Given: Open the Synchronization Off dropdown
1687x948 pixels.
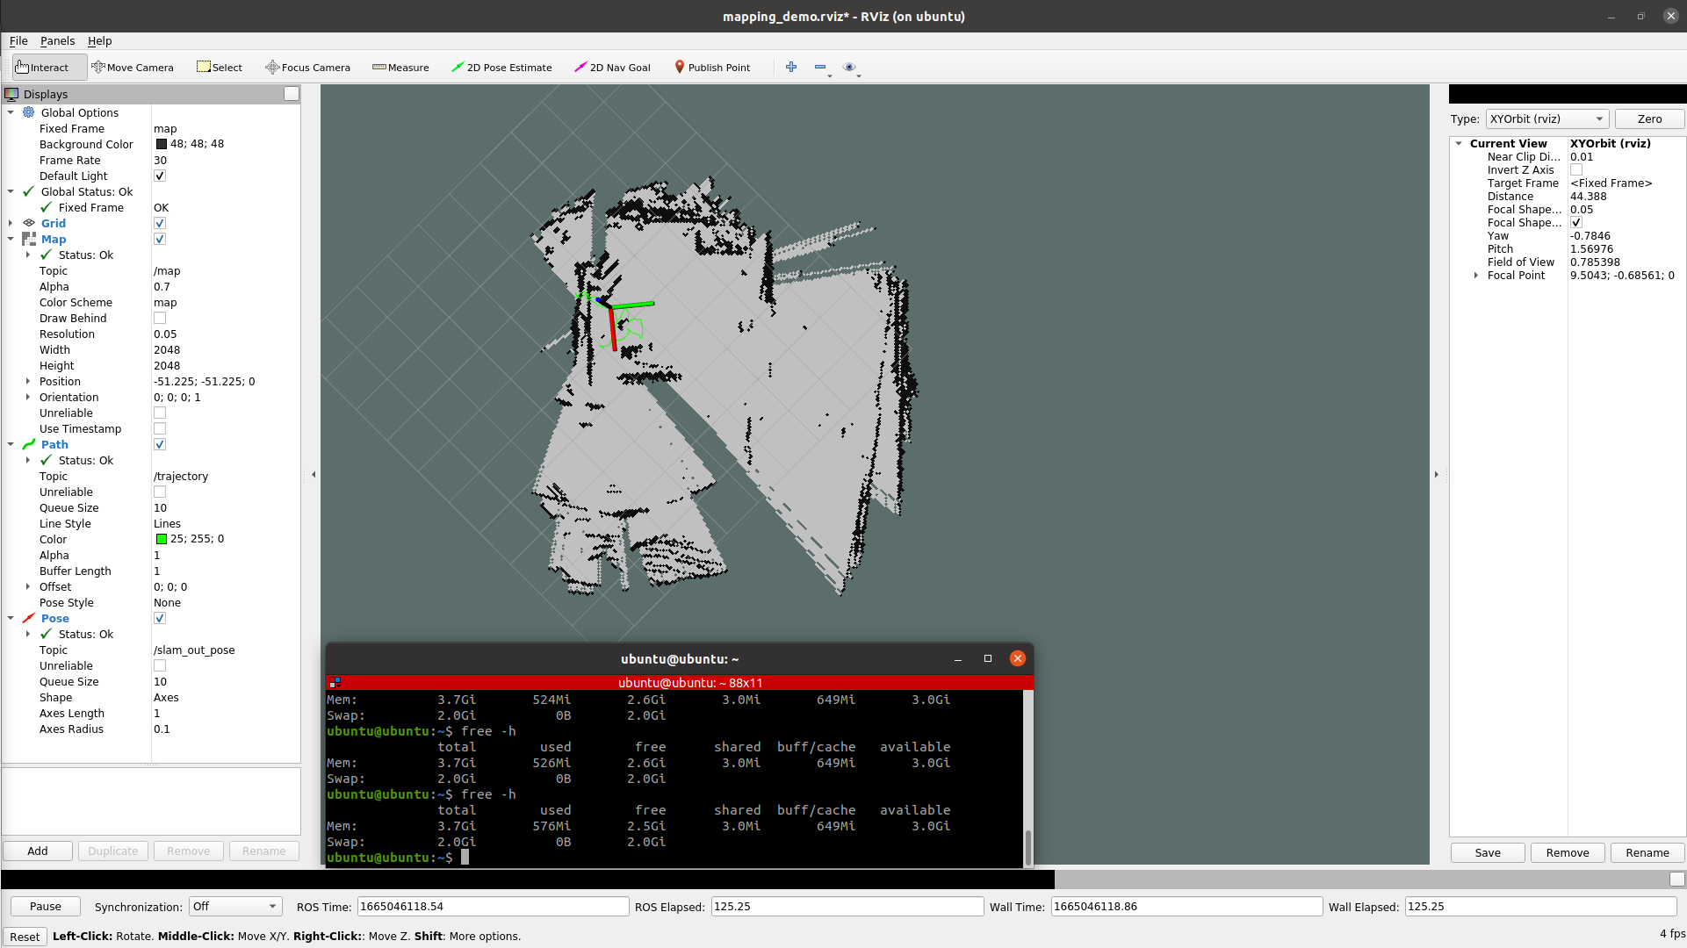Looking at the screenshot, I should [234, 907].
